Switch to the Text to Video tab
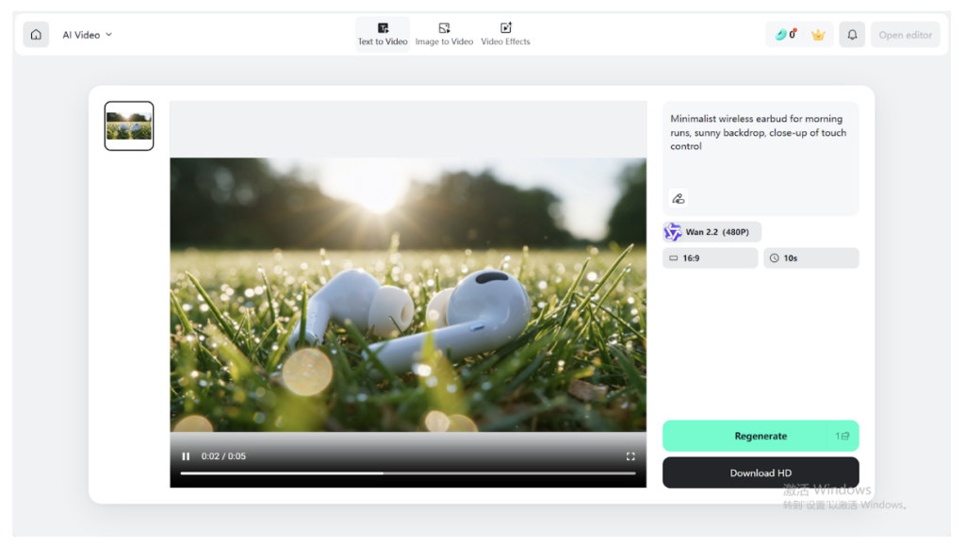Viewport: 965px width, 546px height. (x=383, y=35)
